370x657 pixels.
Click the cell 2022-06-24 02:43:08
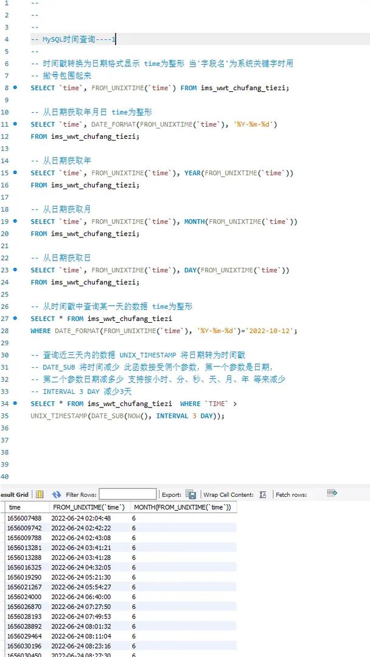81,538
